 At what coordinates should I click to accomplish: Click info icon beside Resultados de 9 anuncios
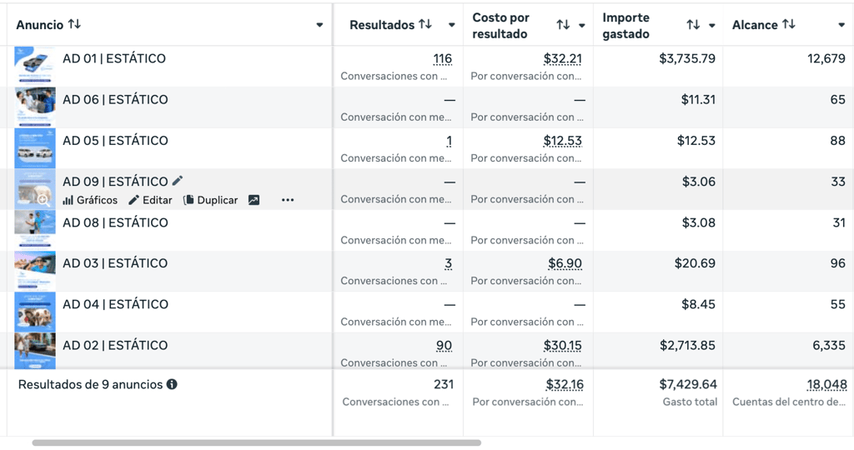tap(172, 384)
